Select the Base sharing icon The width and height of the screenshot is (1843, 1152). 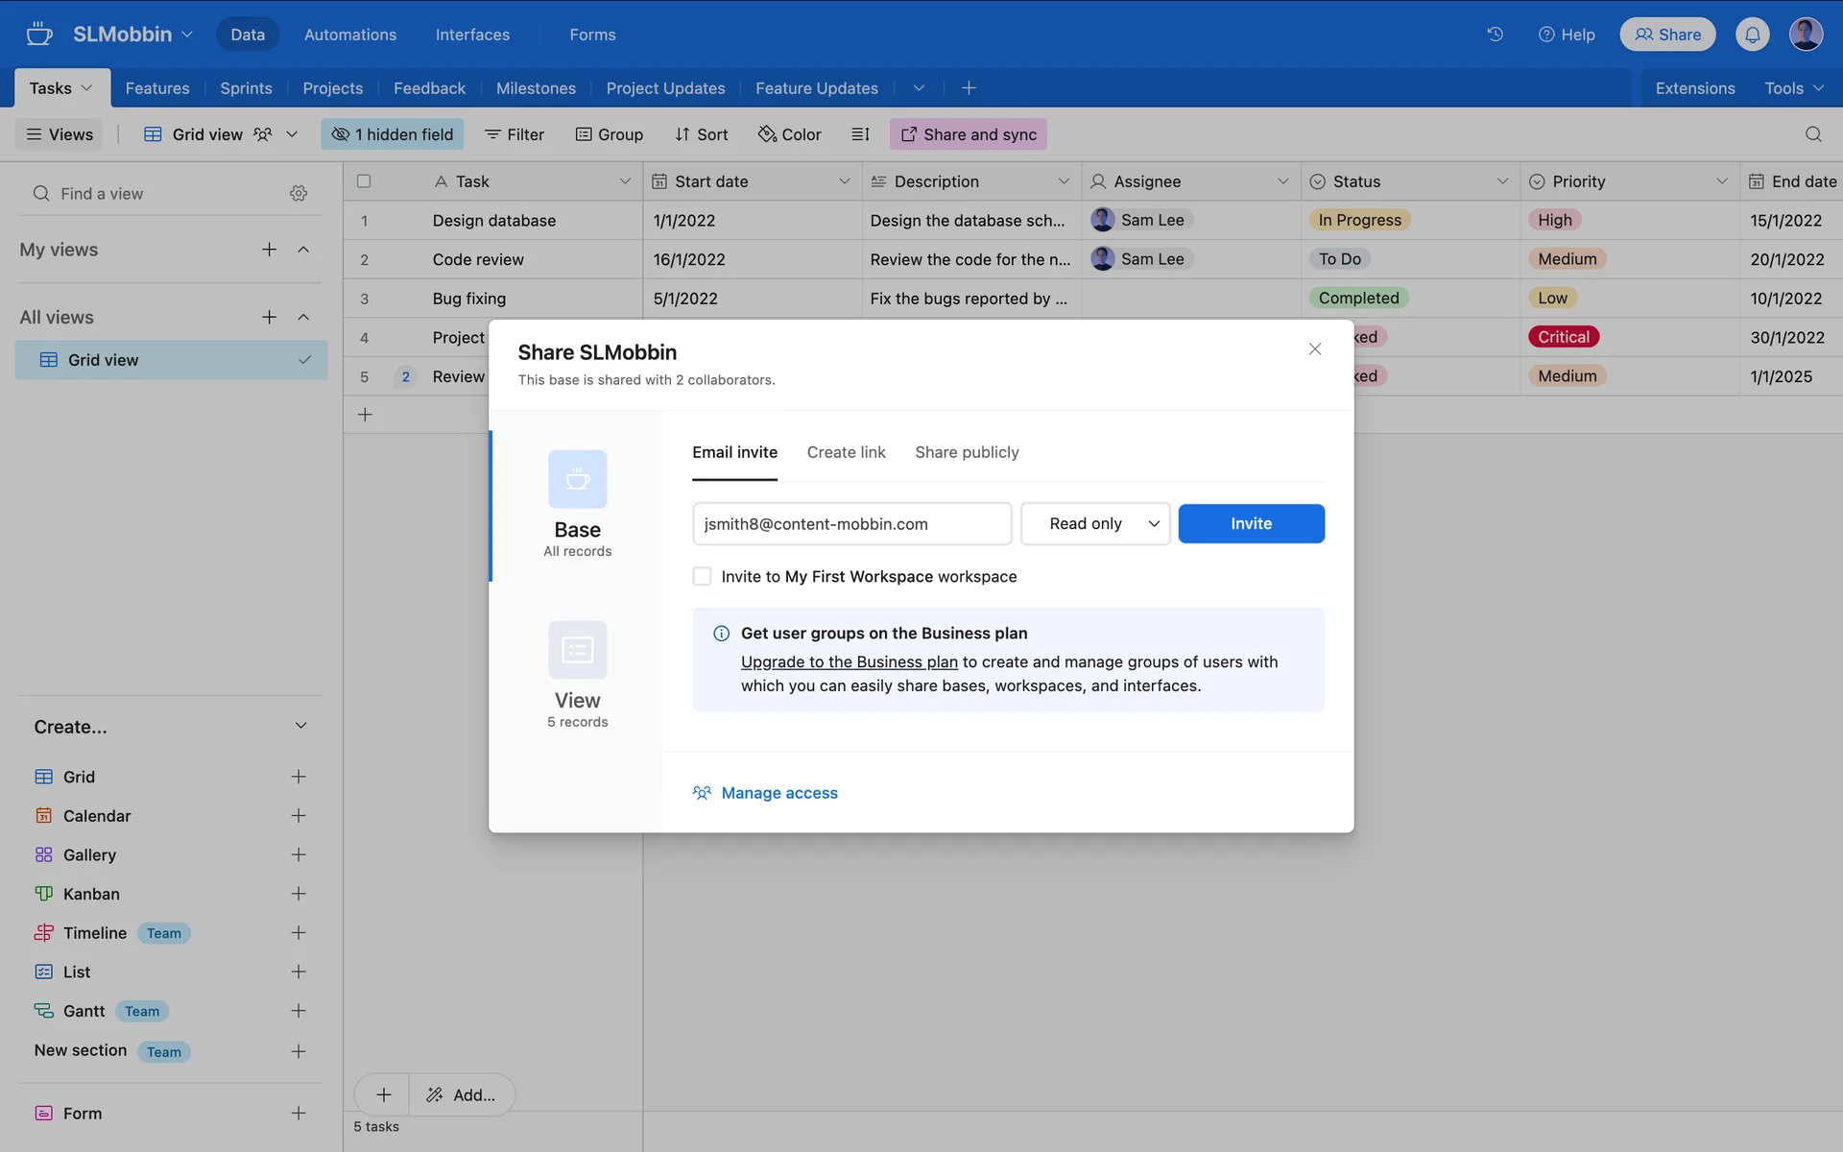point(577,479)
